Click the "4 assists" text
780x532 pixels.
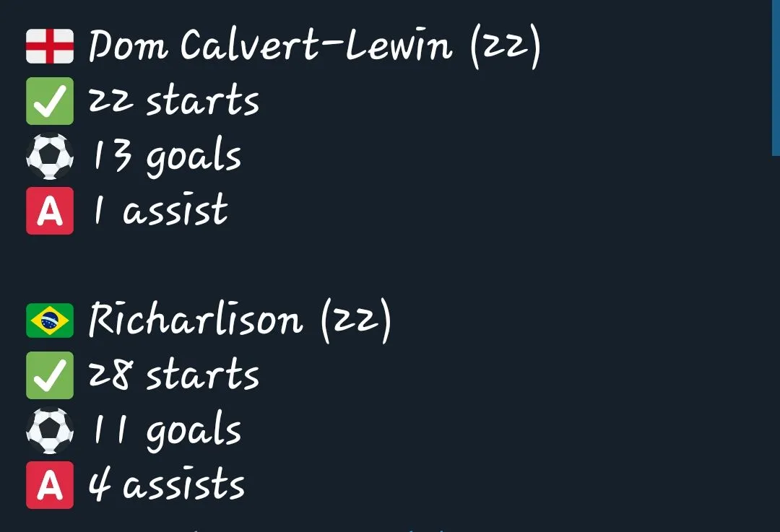(x=166, y=485)
